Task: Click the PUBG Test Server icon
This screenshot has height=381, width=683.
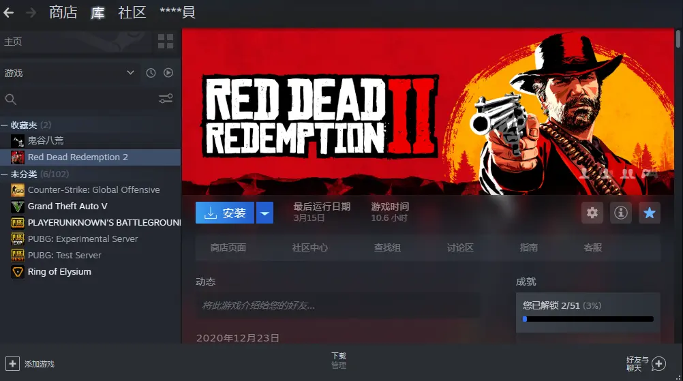Action: pos(18,255)
